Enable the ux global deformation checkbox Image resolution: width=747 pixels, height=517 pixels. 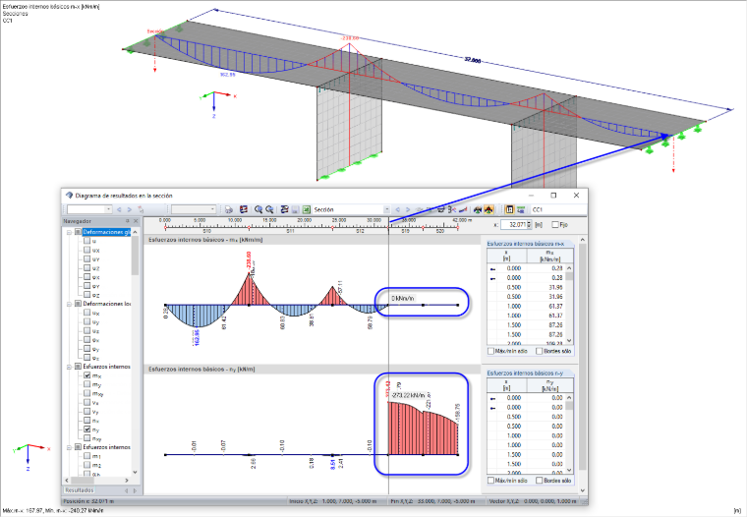click(x=87, y=251)
